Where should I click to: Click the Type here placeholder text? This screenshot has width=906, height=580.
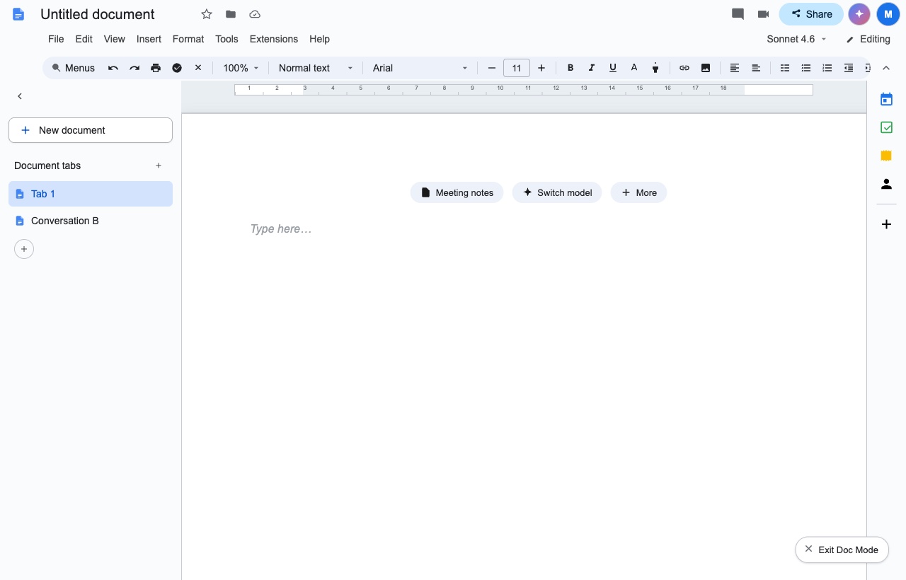pyautogui.click(x=281, y=229)
